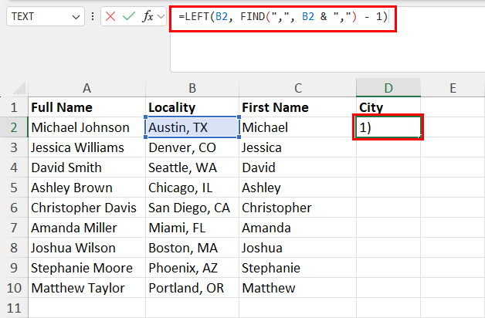Click the three-dot handle beside Name Box

click(x=93, y=16)
